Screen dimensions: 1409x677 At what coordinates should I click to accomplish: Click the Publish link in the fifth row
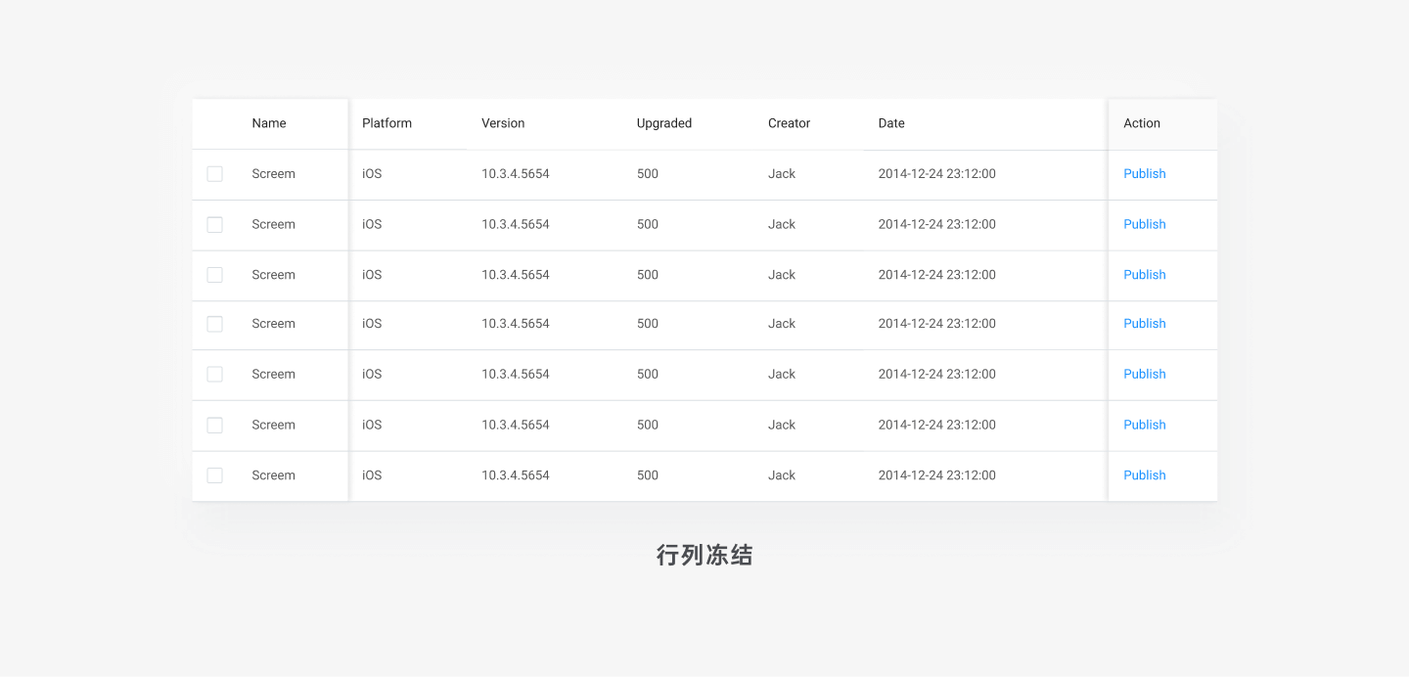pos(1145,374)
